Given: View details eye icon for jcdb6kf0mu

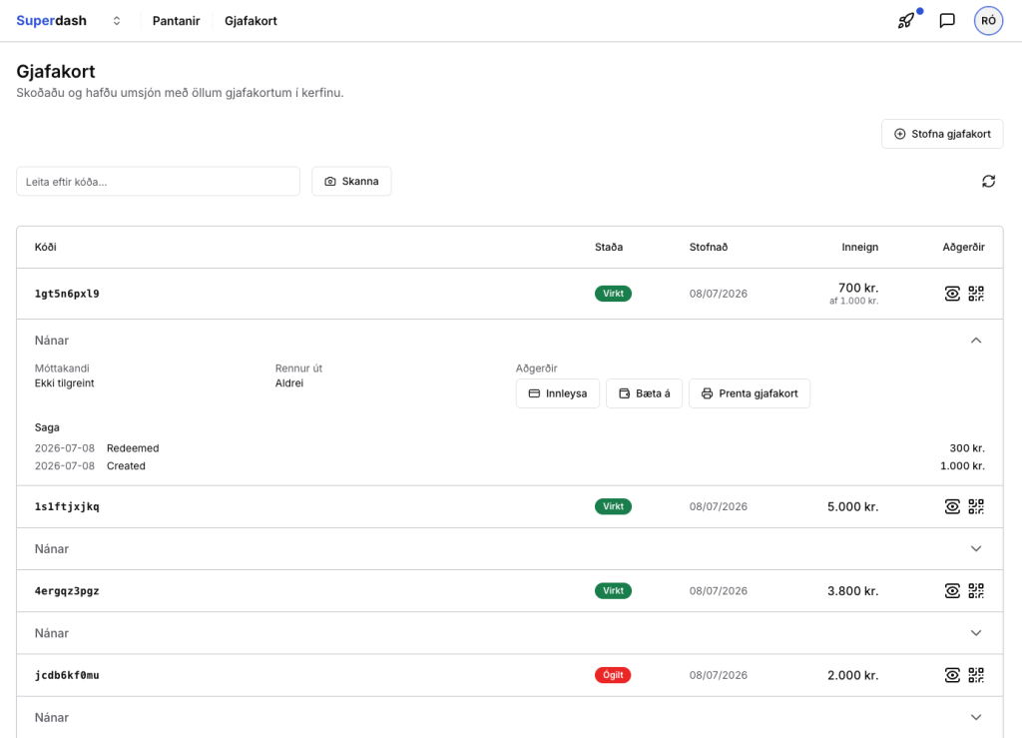Looking at the screenshot, I should point(952,675).
